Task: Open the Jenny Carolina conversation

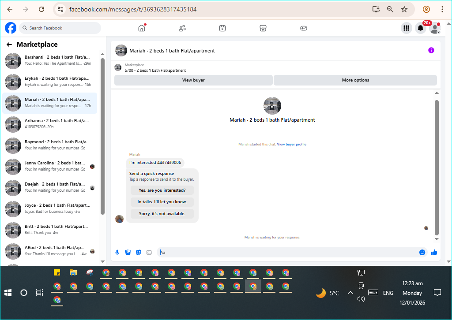Action: coord(49,166)
